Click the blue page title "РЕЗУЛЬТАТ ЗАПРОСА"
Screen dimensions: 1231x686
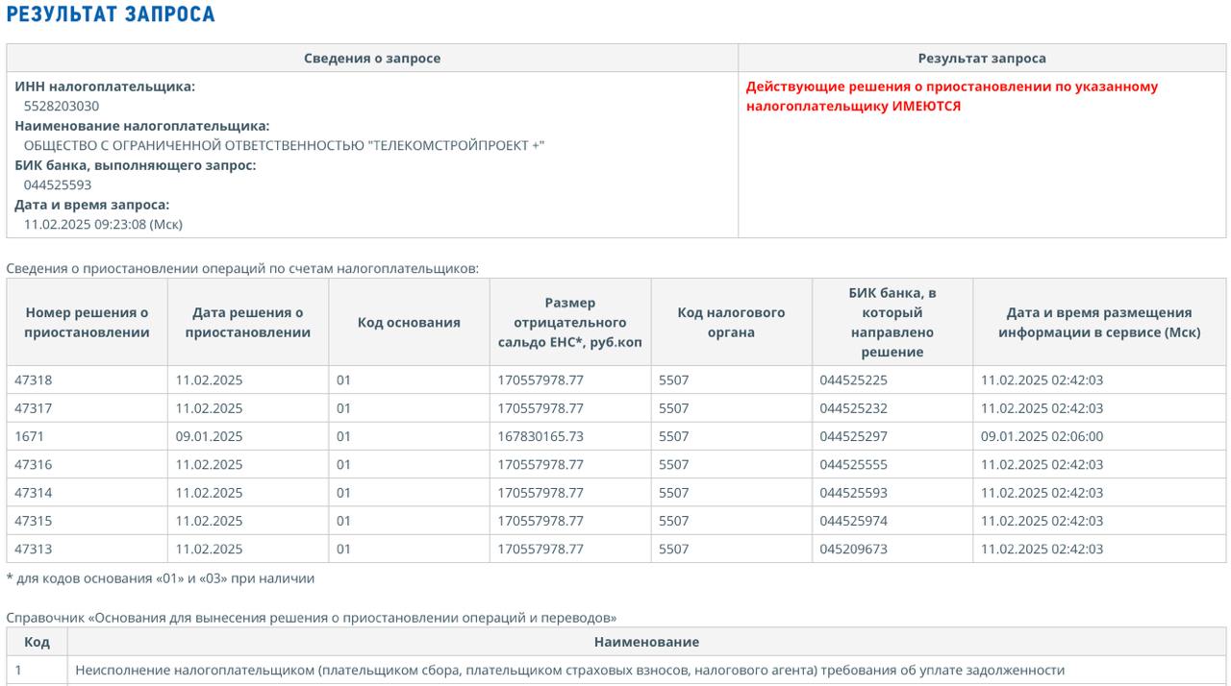click(111, 15)
